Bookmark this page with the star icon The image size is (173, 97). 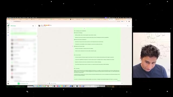[119, 22]
